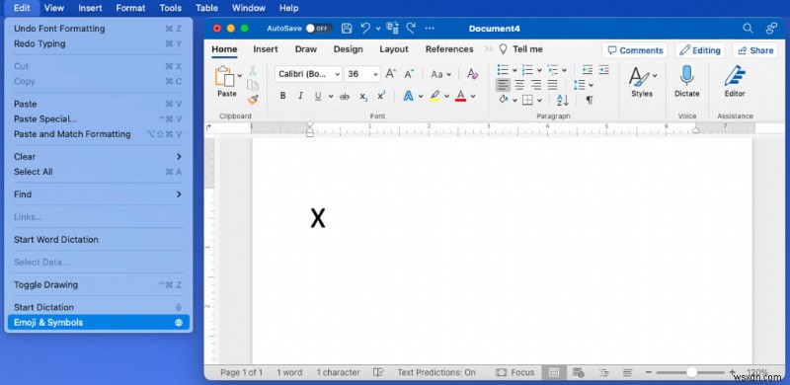This screenshot has width=790, height=385.
Task: Click the search magnifier in title bar
Action: coord(748,29)
